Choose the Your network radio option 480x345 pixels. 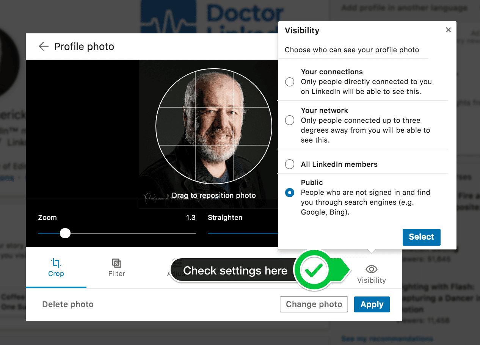pos(290,121)
